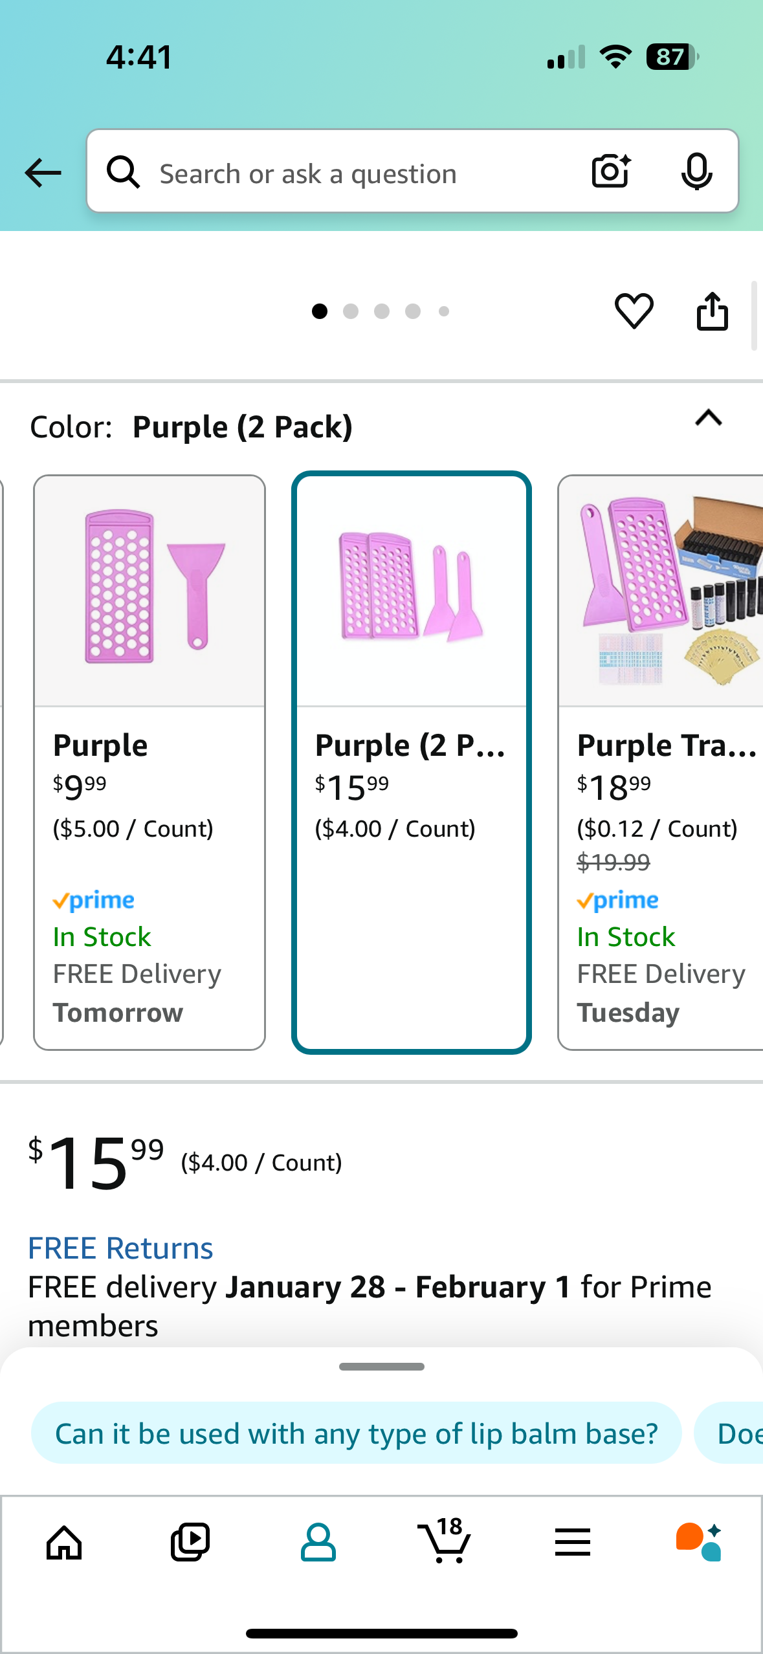Image resolution: width=763 pixels, height=1654 pixels.
Task: Add item to wish list heart
Action: coord(634,311)
